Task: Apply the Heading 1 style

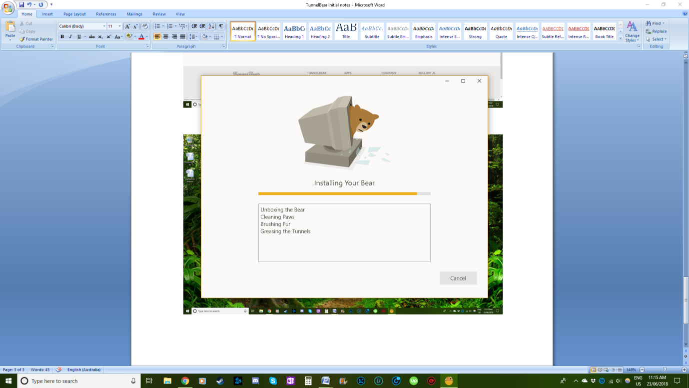Action: tap(294, 31)
